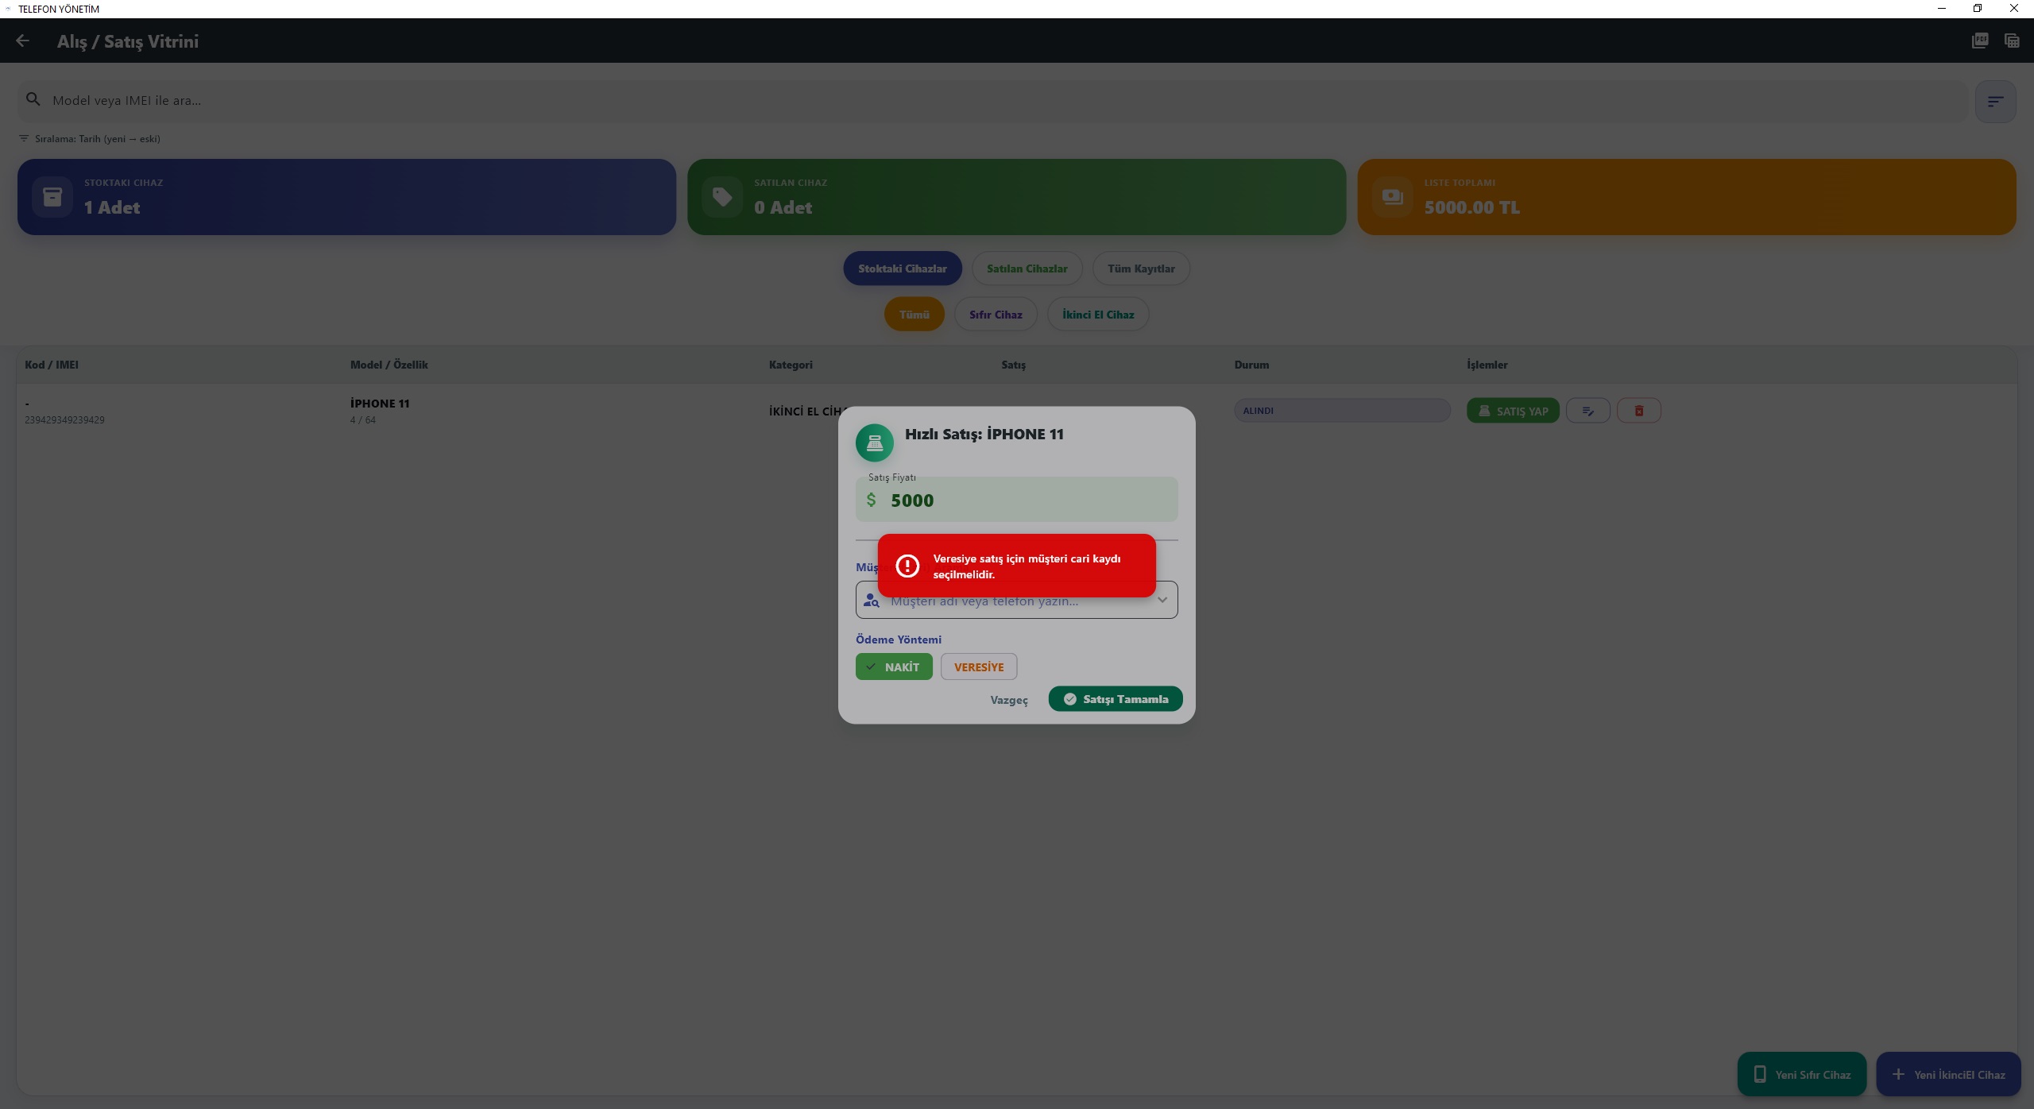This screenshot has width=2034, height=1109.
Task: Click the dollar sign icon
Action: (x=871, y=500)
